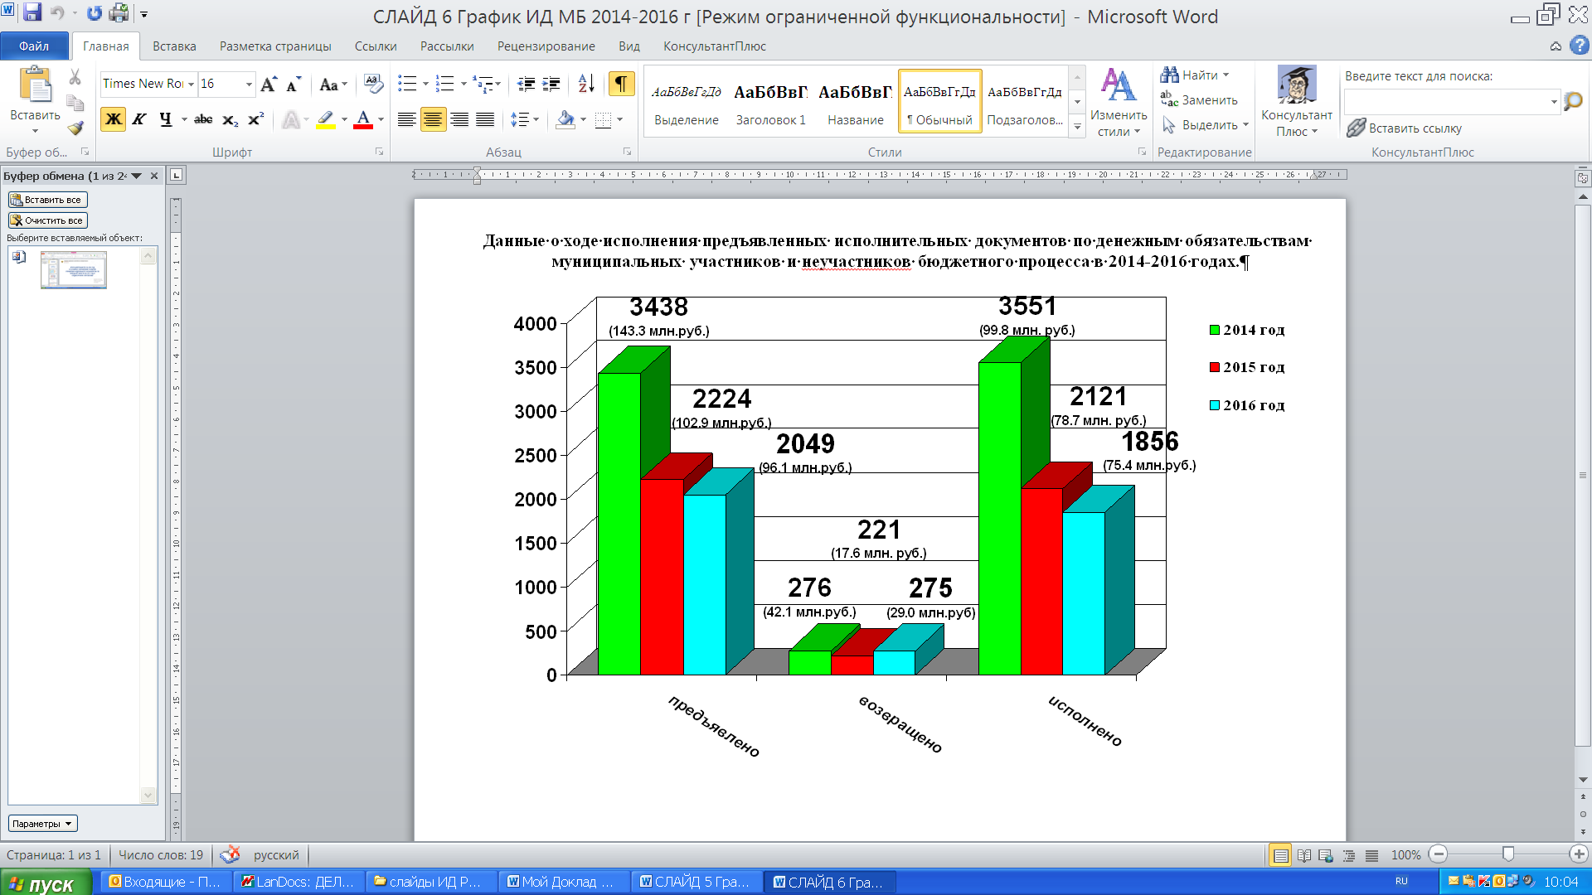Image resolution: width=1592 pixels, height=895 pixels.
Task: Click the Save icon in quick access toolbar
Action: coord(32,12)
